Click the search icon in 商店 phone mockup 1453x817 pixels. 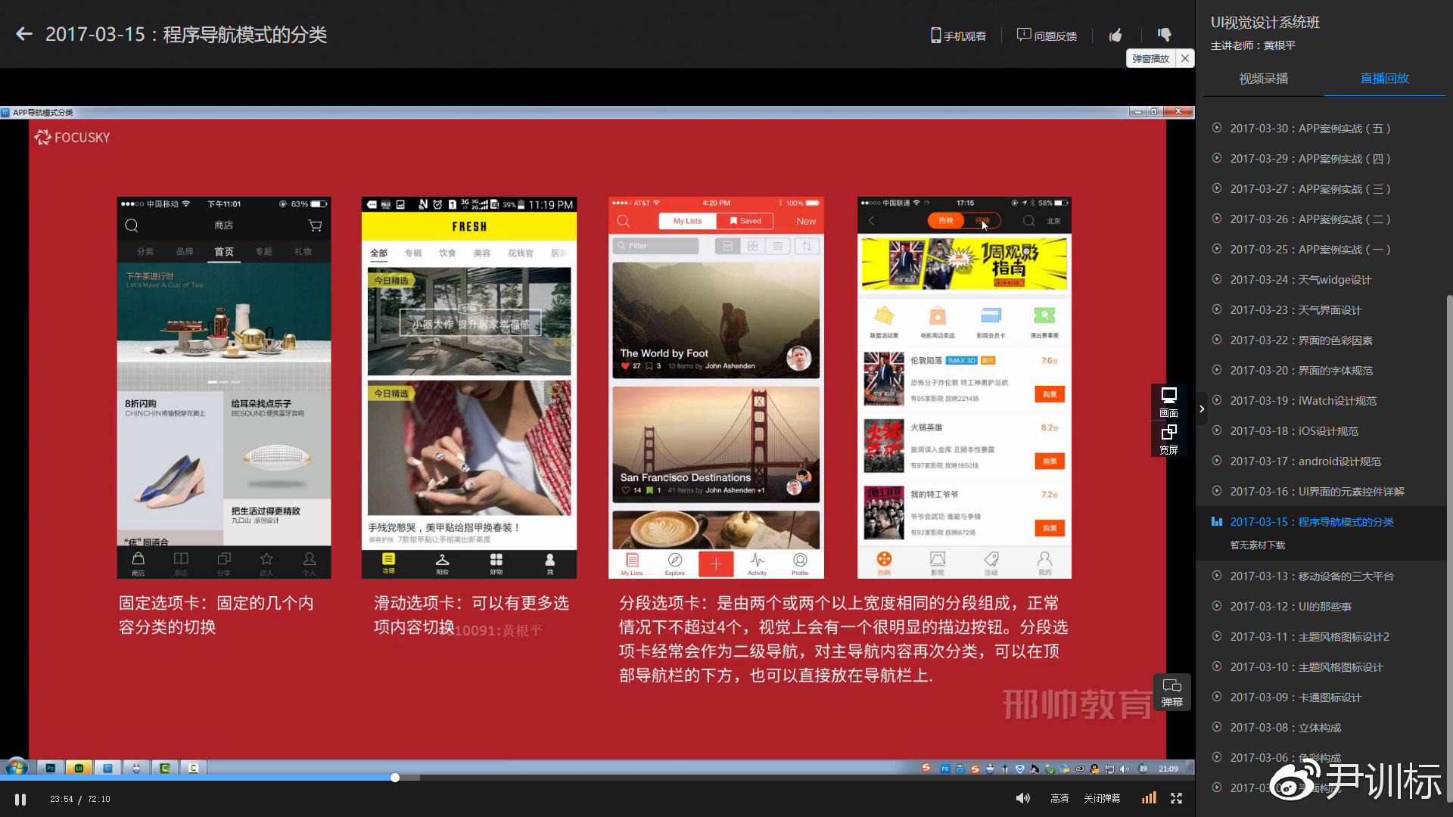(132, 225)
